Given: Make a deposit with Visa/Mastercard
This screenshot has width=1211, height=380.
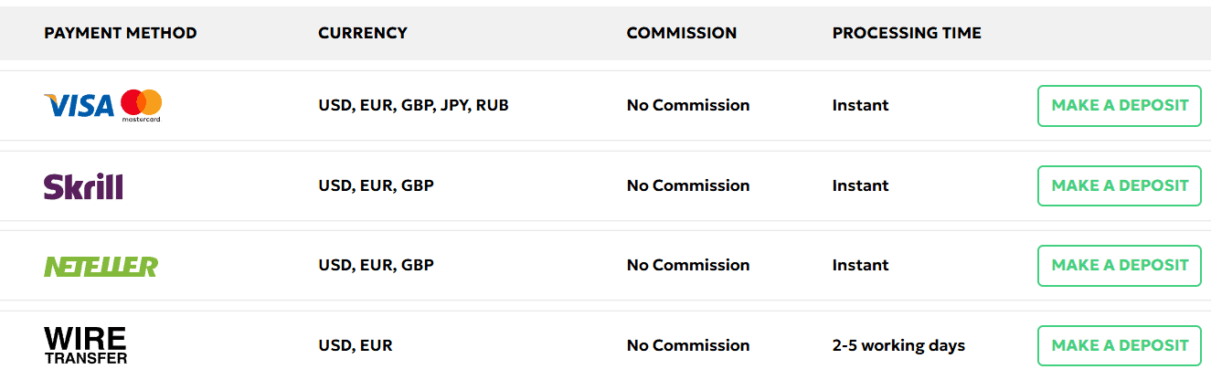Looking at the screenshot, I should click(1119, 106).
